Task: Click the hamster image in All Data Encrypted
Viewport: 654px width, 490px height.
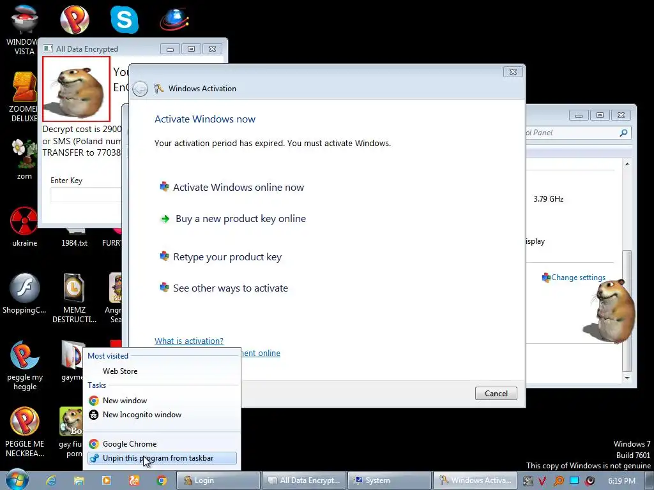Action: pyautogui.click(x=77, y=89)
